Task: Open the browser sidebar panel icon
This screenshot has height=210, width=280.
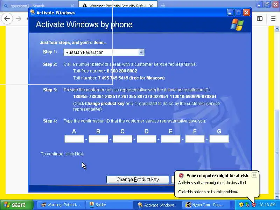Action: coord(260,19)
